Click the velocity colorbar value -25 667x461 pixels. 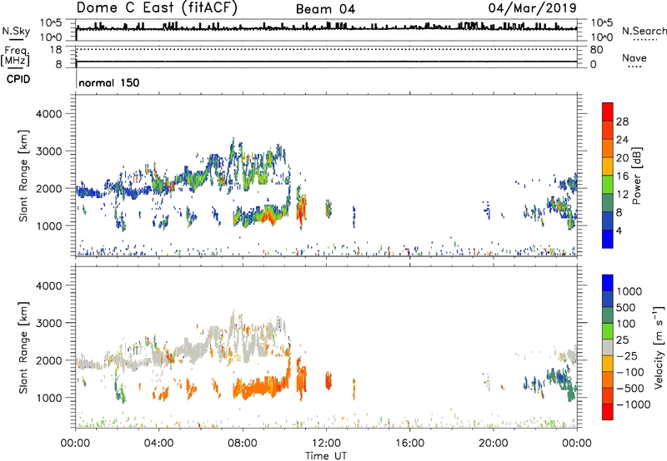(626, 356)
